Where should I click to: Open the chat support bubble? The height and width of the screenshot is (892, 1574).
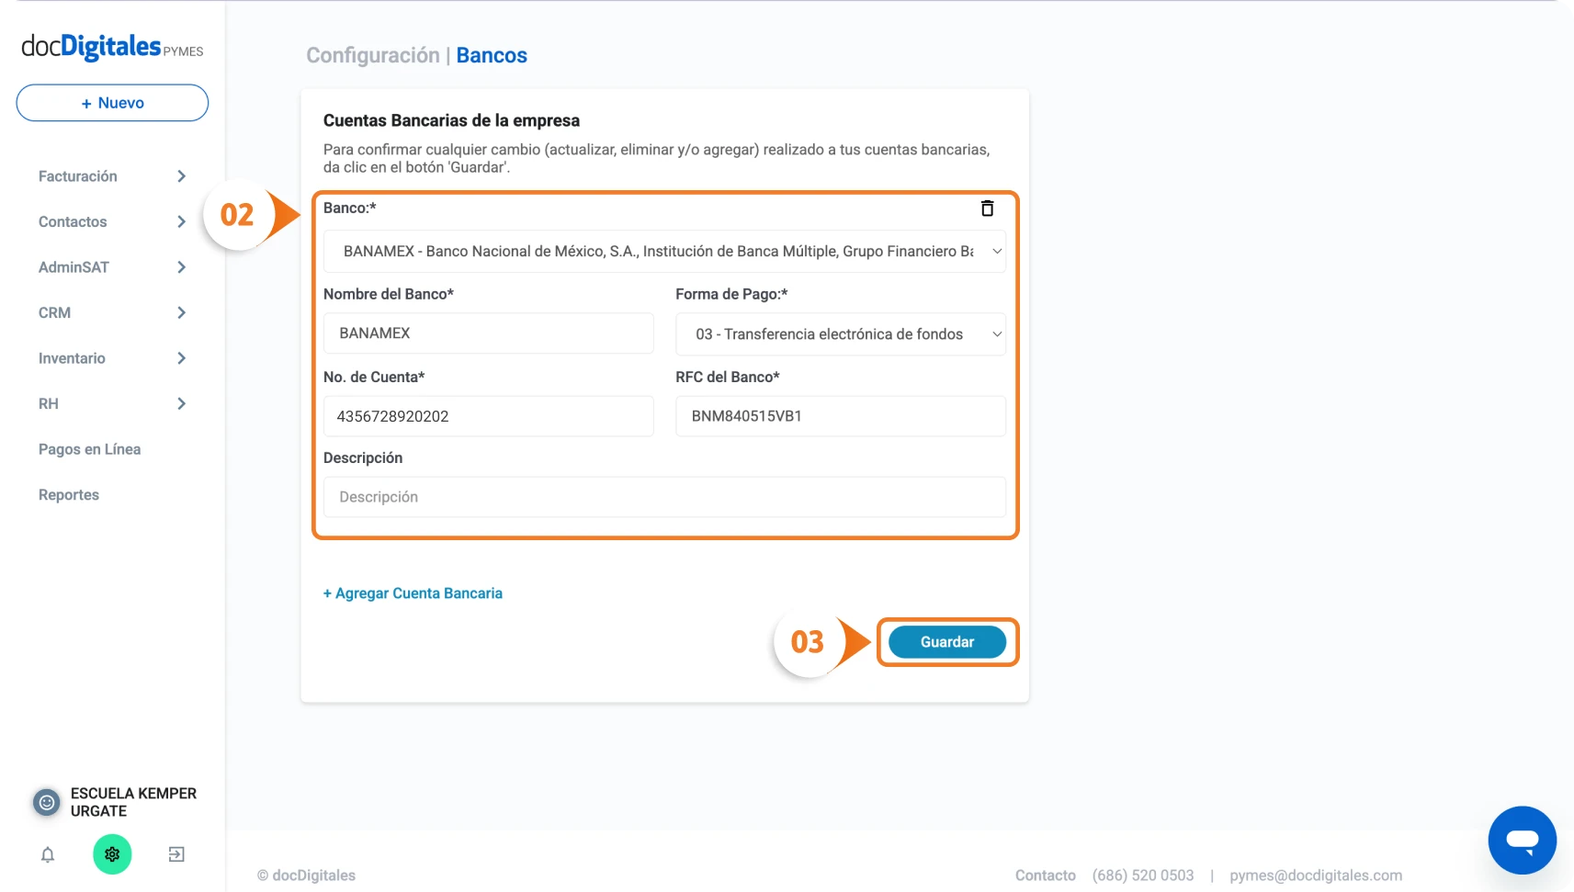(x=1522, y=840)
